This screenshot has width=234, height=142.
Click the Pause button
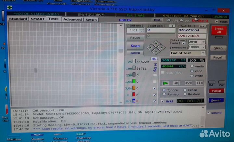[135, 38]
